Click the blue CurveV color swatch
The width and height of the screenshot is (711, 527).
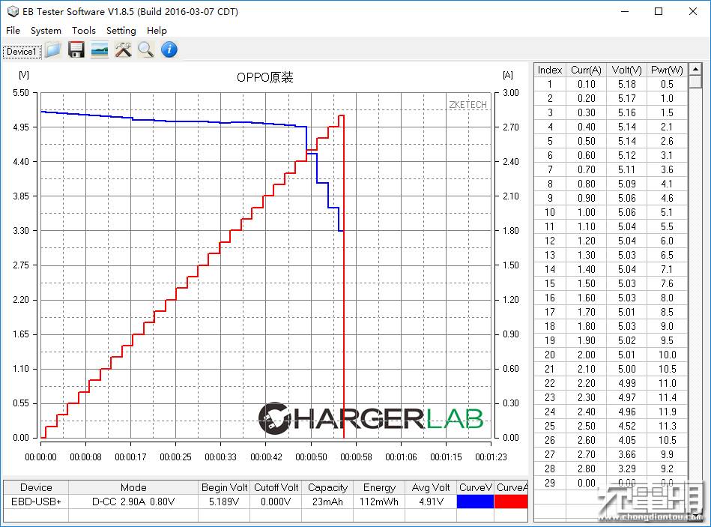click(x=475, y=502)
